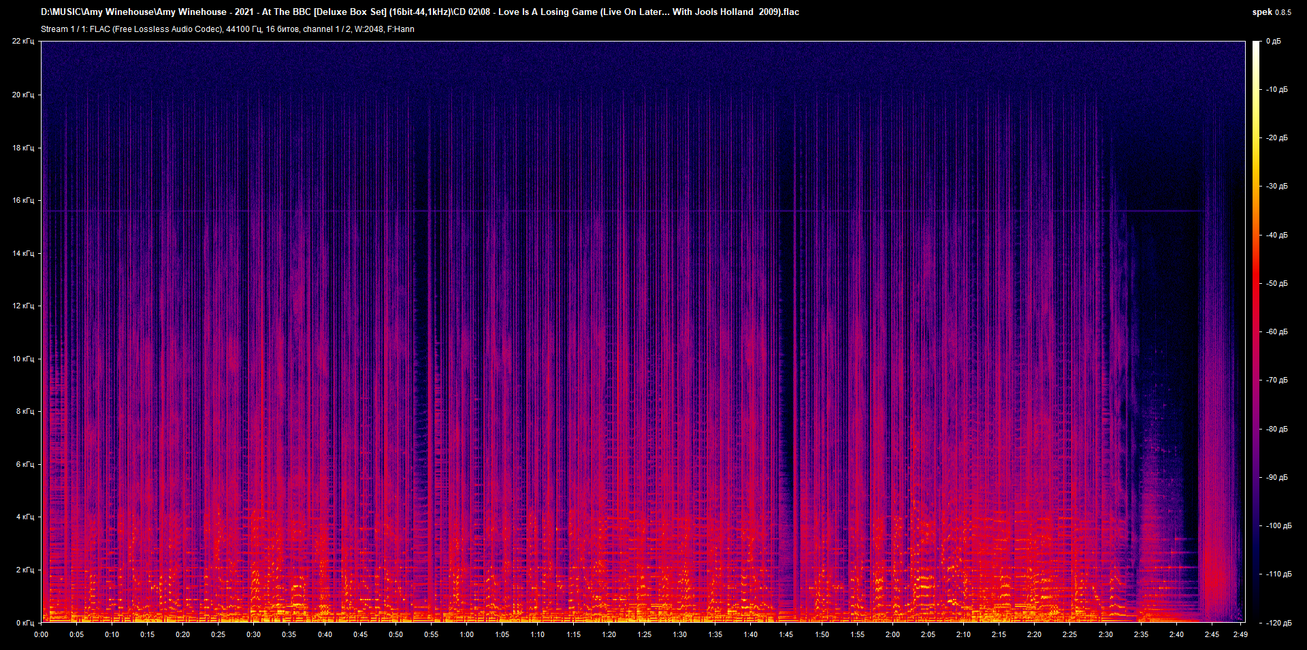Image resolution: width=1307 pixels, height=650 pixels.
Task: Click the 0 дБ level label
Action: (1273, 42)
